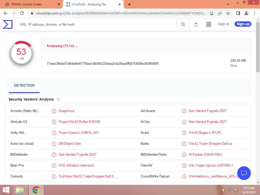Screen dimensions: 260x195
Task: Click the VirusTotal sigma logo
Action: click(x=8, y=24)
